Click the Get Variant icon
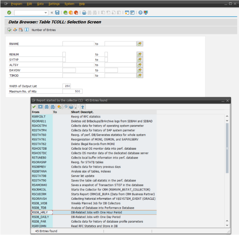This screenshot has width=239, height=235. [x=15, y=30]
